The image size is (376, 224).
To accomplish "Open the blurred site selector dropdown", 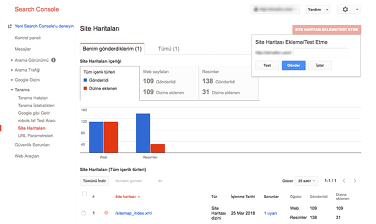I will coord(275,9).
